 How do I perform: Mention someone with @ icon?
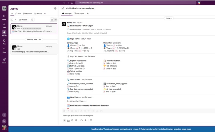pyautogui.click(x=76, y=120)
